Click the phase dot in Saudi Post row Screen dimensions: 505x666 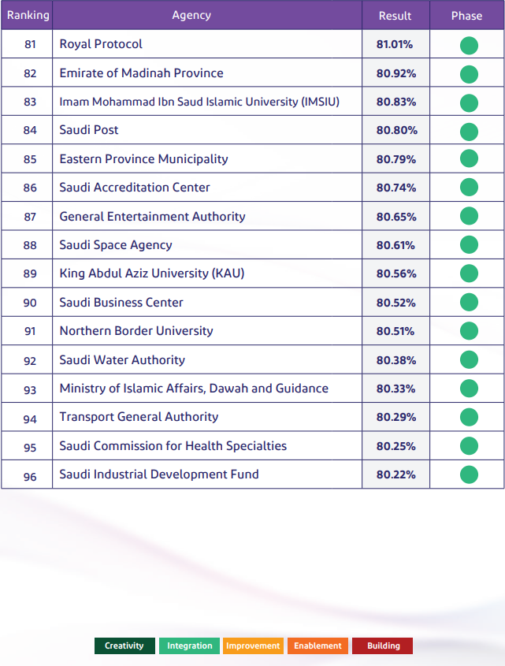pos(469,131)
